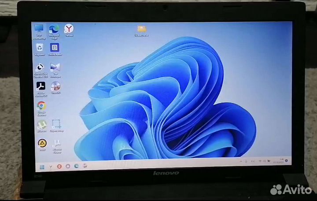Open the last pinned taskbar app icon
The width and height of the screenshot is (317, 201).
pos(85,166)
